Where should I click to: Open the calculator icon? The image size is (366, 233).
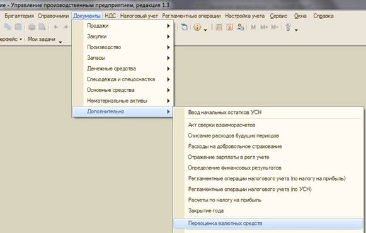click(219, 27)
